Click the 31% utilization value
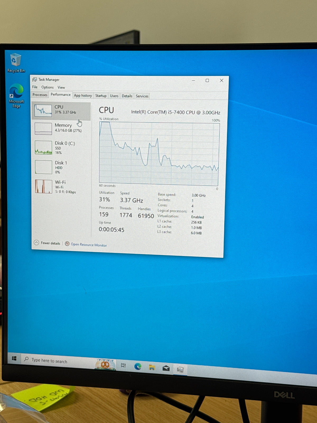The height and width of the screenshot is (423, 317). pos(105,199)
